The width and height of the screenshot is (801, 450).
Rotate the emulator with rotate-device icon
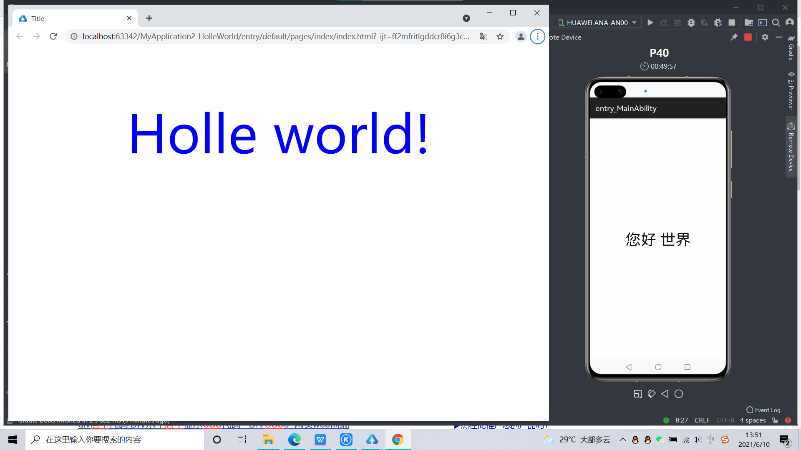(651, 394)
